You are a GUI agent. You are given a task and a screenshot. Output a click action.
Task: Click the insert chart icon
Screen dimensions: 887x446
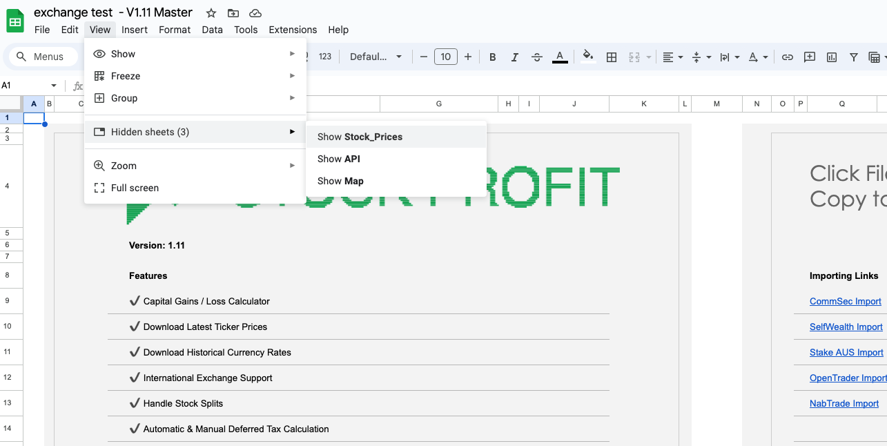[x=832, y=57]
